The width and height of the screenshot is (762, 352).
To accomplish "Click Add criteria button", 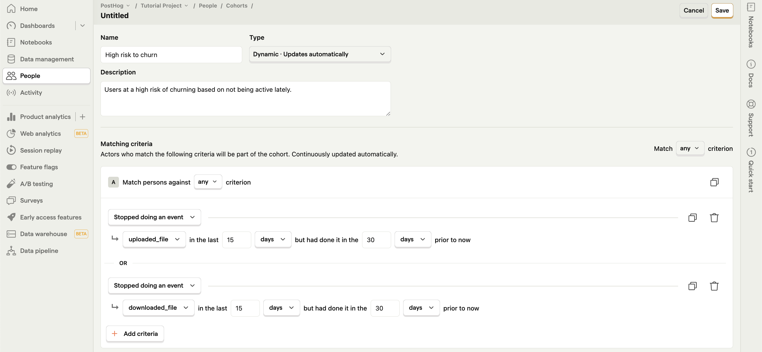I will click(135, 334).
